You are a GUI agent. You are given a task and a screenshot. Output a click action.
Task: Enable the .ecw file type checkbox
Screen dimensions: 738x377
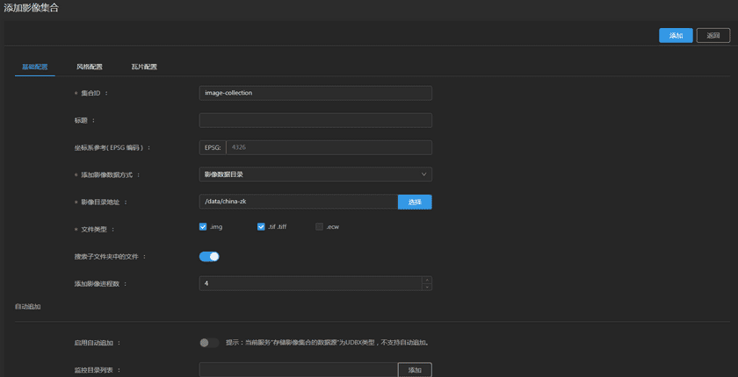pyautogui.click(x=320, y=227)
